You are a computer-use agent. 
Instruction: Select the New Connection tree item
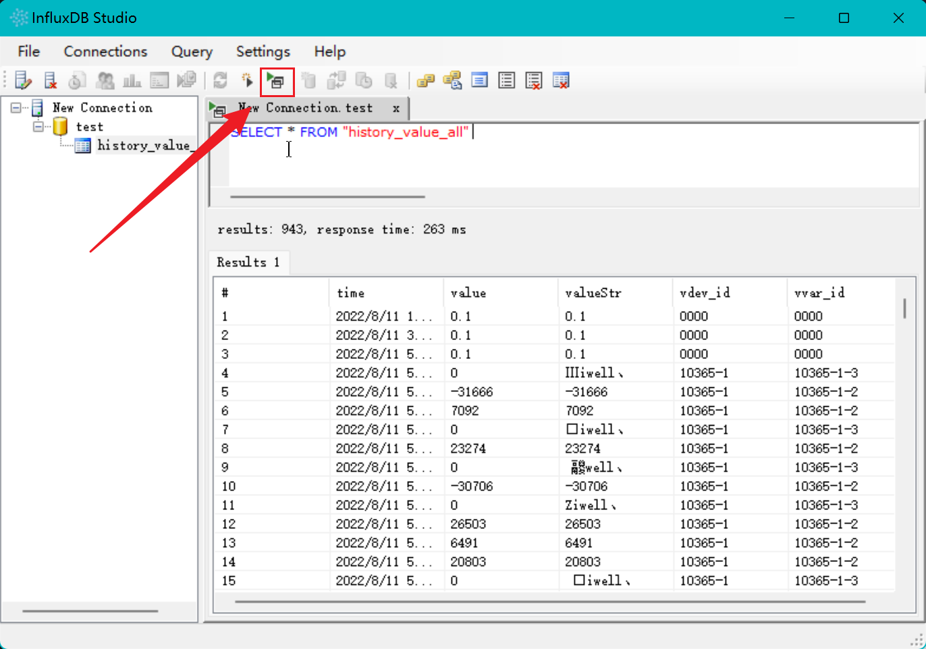(103, 107)
